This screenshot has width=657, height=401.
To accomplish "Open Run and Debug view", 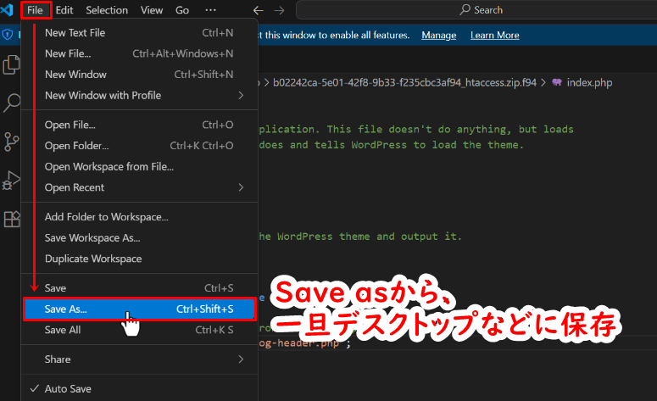I will click(x=12, y=180).
